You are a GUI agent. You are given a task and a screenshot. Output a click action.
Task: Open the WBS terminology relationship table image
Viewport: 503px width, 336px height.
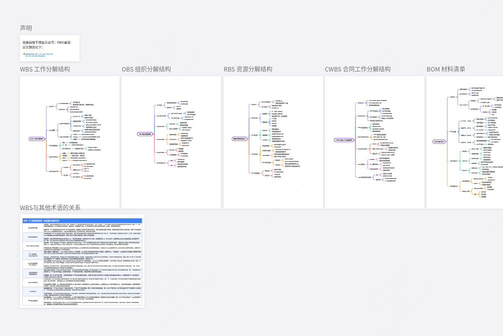82,262
